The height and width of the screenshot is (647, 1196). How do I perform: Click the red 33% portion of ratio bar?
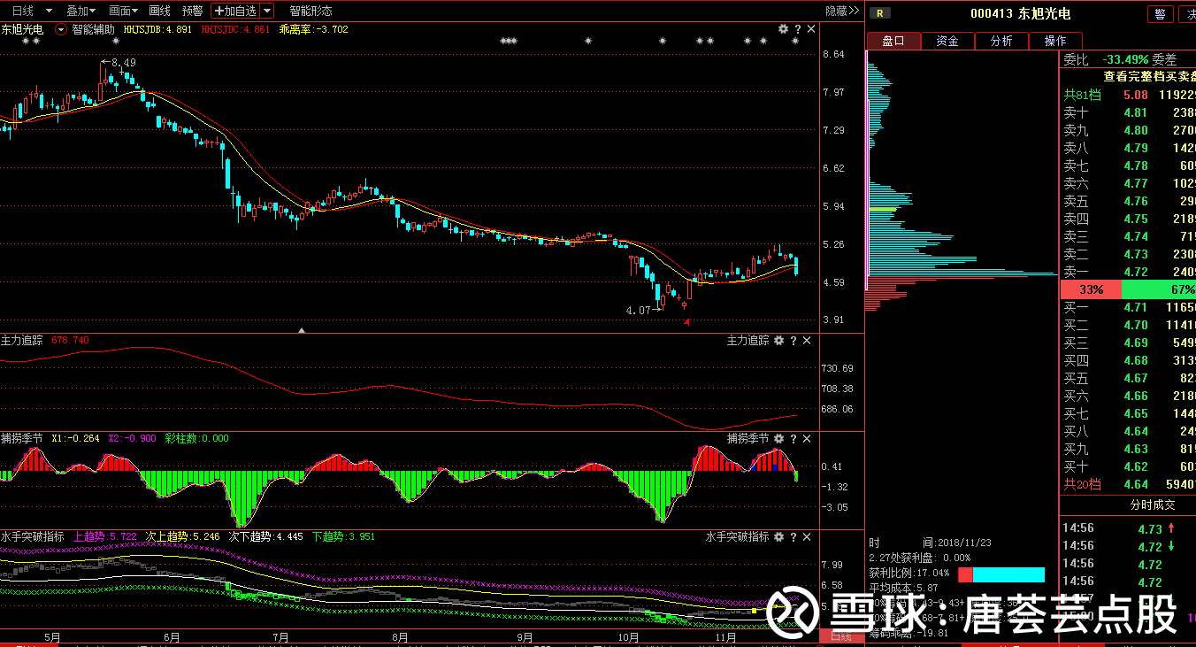point(1091,289)
